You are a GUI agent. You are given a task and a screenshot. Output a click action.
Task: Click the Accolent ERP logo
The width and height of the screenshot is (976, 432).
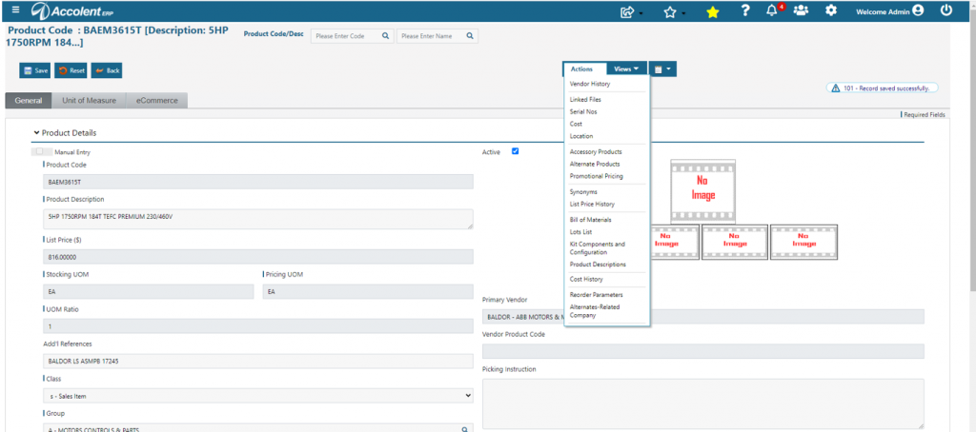[x=72, y=10]
